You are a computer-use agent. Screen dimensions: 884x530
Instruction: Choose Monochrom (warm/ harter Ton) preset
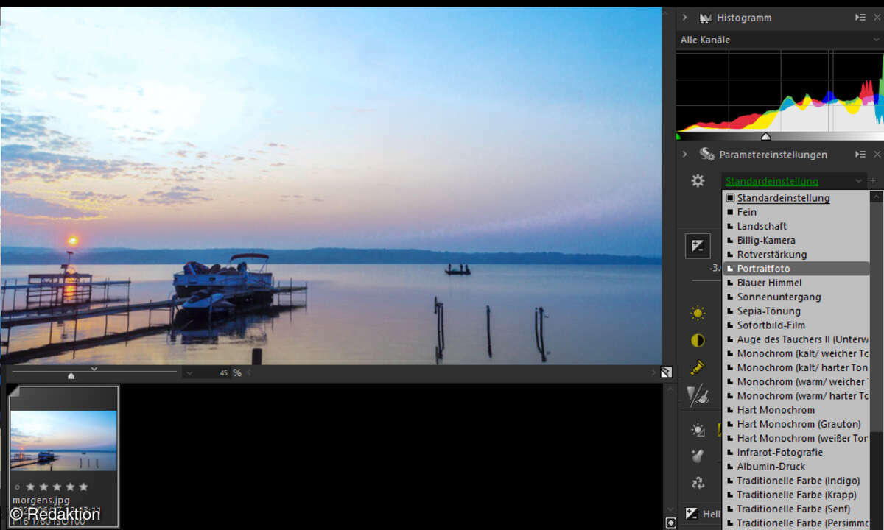(x=796, y=396)
